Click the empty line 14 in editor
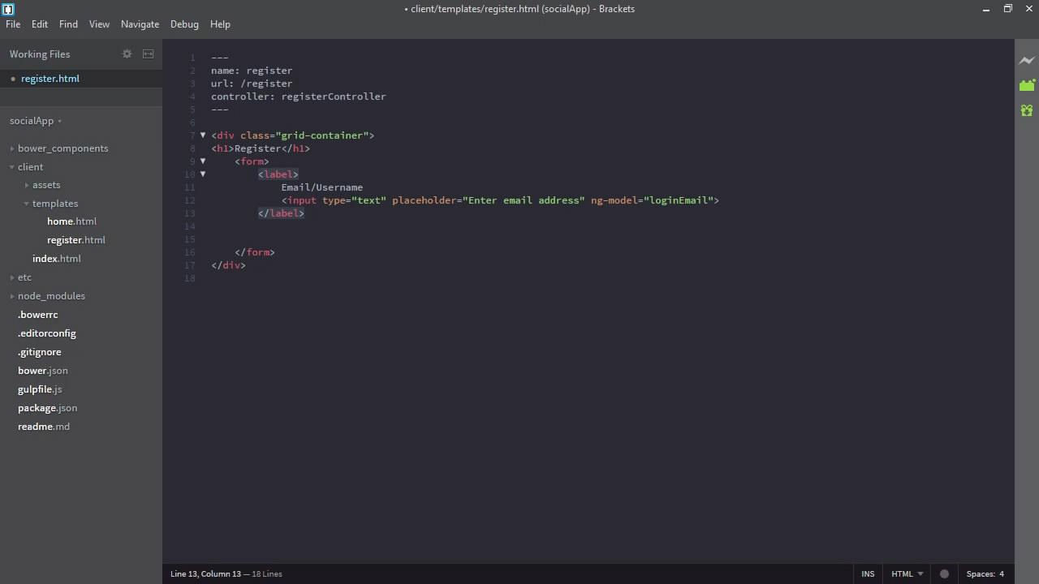Screen dimensions: 1039x584 click(x=406, y=226)
